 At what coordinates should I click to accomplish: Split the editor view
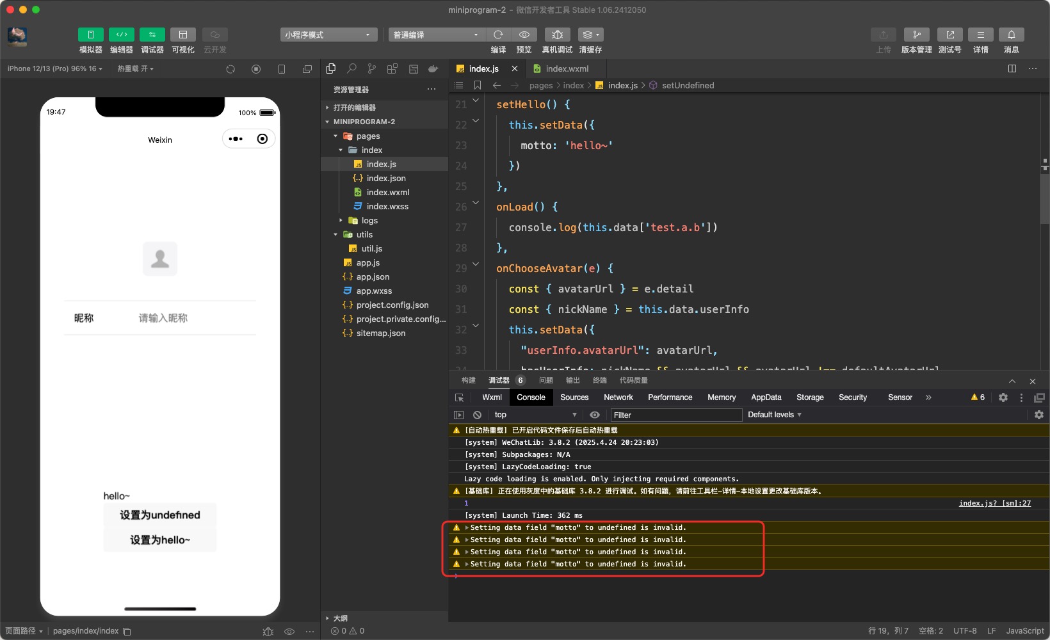tap(1012, 68)
